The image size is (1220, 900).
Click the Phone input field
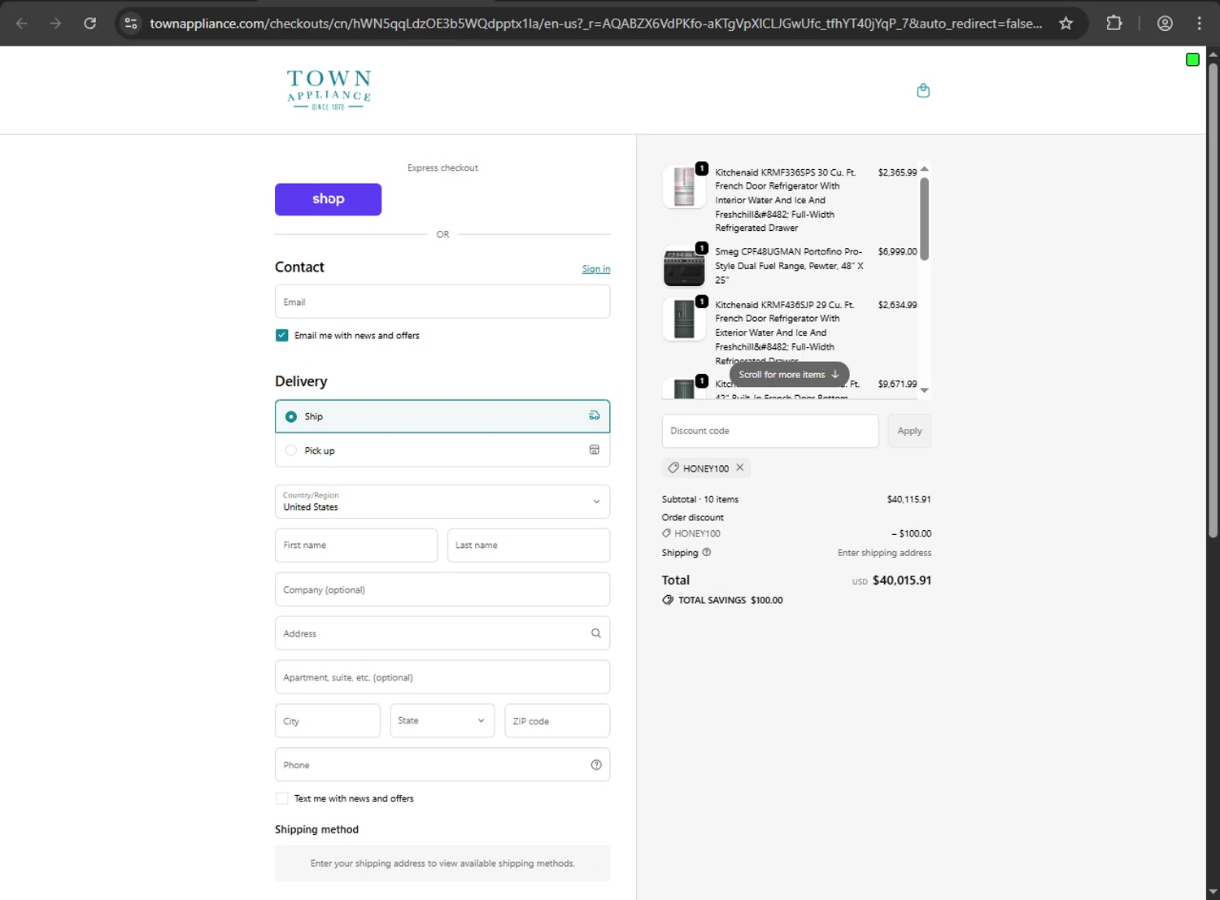[442, 765]
